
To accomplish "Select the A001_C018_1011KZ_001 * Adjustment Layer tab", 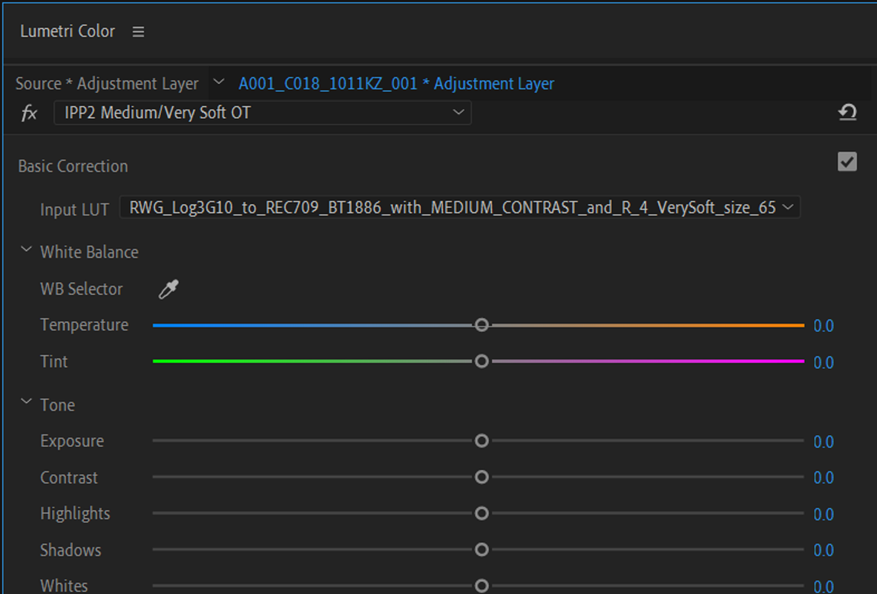I will 396,83.
